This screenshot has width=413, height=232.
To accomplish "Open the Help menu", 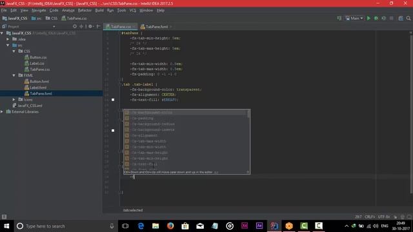I will pyautogui.click(x=161, y=10).
